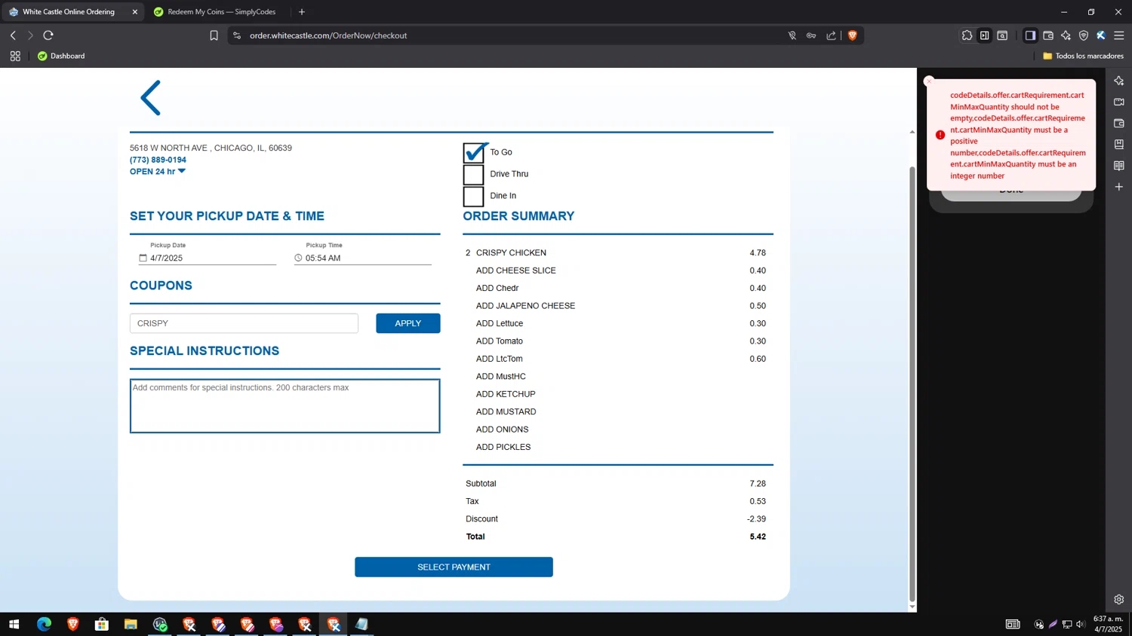Open saved passwords key icon
Image resolution: width=1132 pixels, height=636 pixels.
(811, 35)
